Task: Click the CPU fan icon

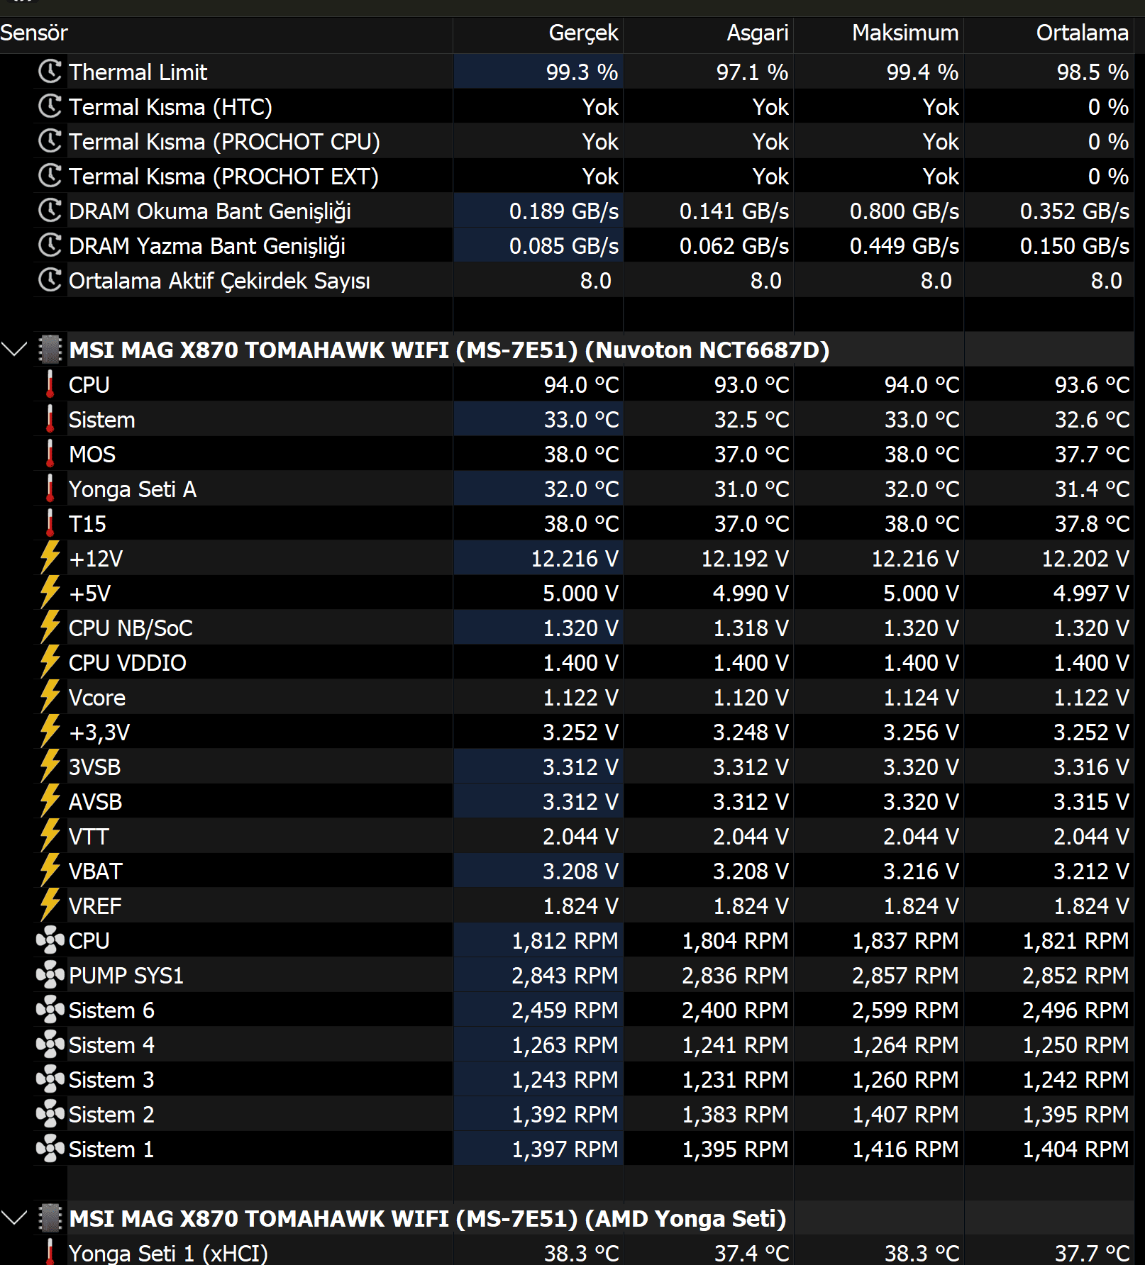Action: pyautogui.click(x=50, y=940)
